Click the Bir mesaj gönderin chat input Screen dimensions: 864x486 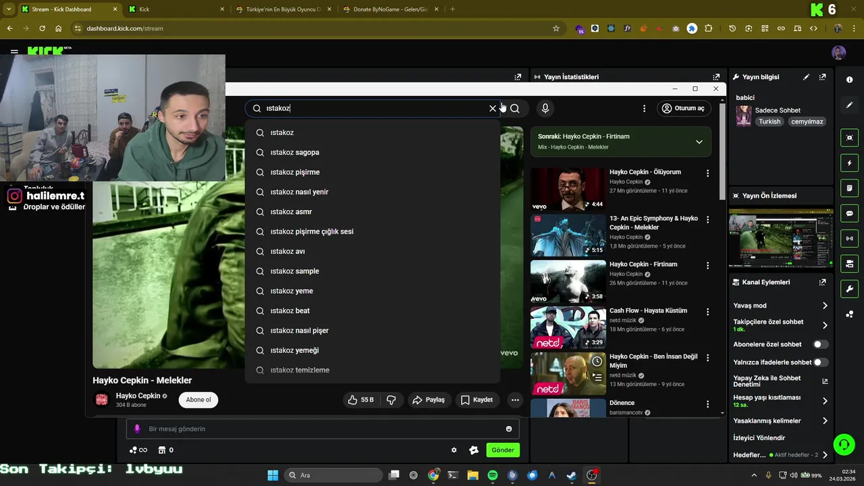point(323,429)
